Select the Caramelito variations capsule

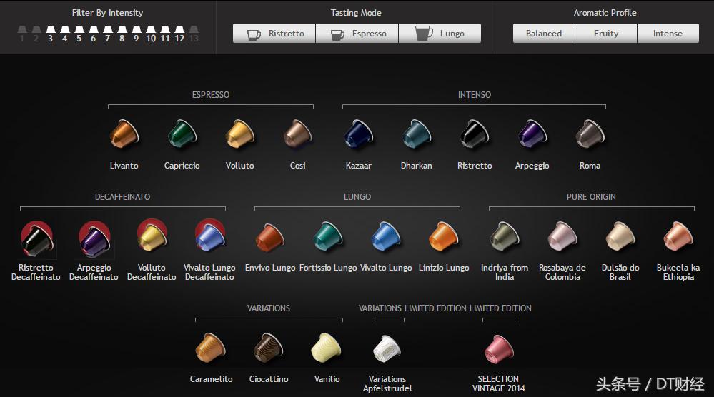[x=210, y=348]
